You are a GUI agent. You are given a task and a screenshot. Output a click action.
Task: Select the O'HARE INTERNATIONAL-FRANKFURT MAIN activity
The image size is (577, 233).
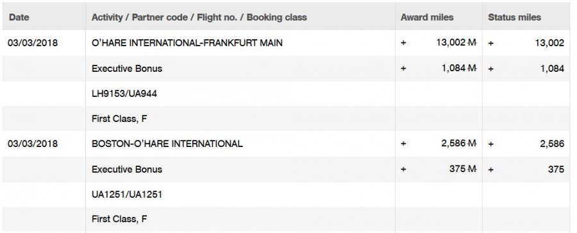(187, 43)
